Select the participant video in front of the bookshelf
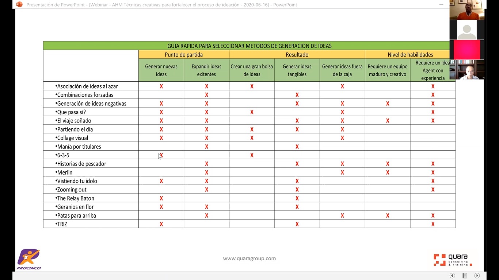Image resolution: width=499 pixels, height=280 pixels. 467,70
